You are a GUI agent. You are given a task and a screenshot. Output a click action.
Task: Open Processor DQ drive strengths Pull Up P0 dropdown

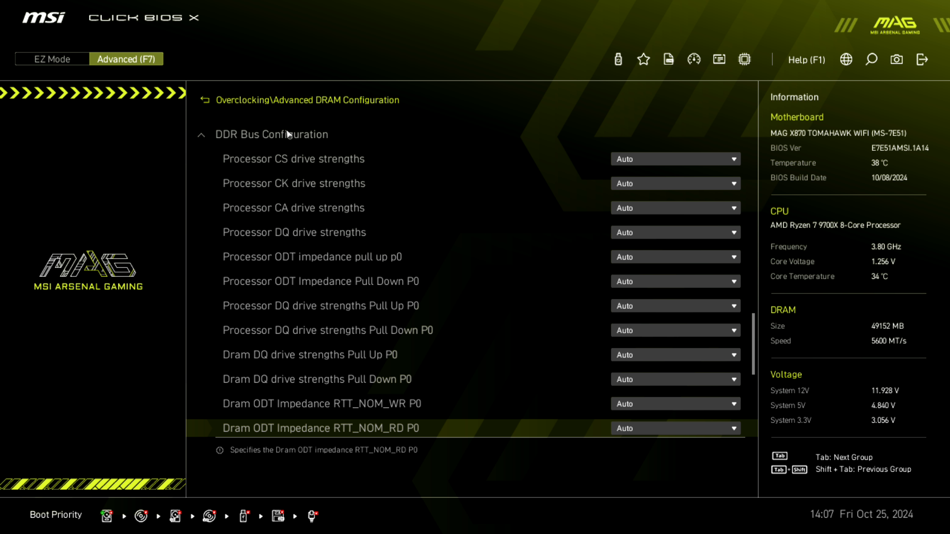tap(675, 306)
